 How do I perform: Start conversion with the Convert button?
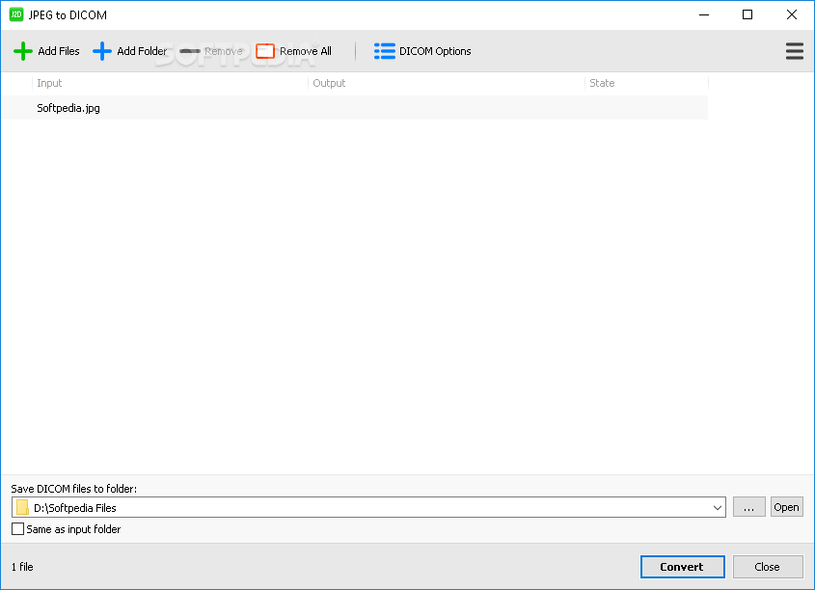pos(683,567)
